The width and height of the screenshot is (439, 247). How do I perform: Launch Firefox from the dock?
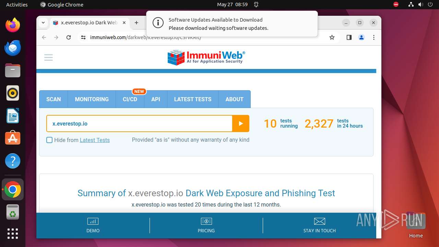pyautogui.click(x=13, y=25)
